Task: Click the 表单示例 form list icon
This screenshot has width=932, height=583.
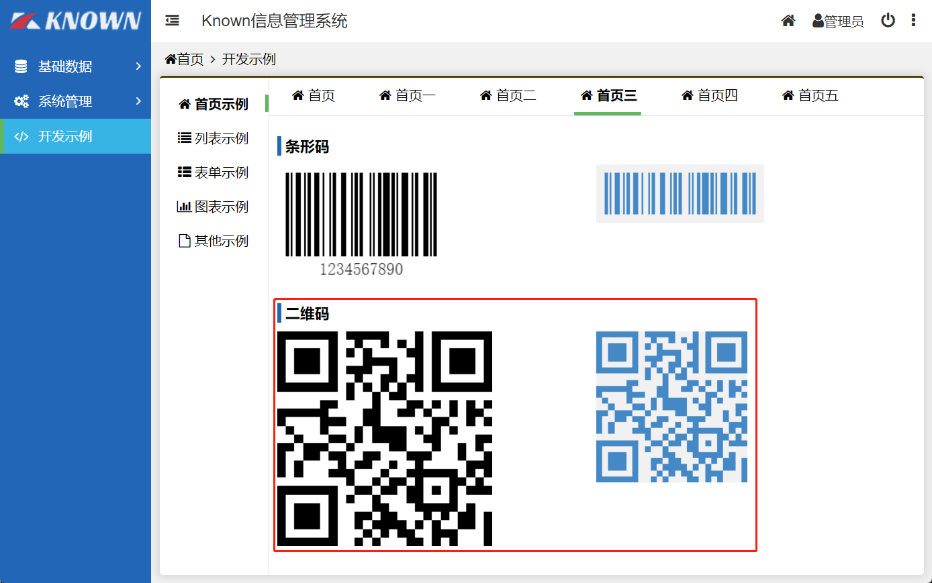Action: click(184, 172)
